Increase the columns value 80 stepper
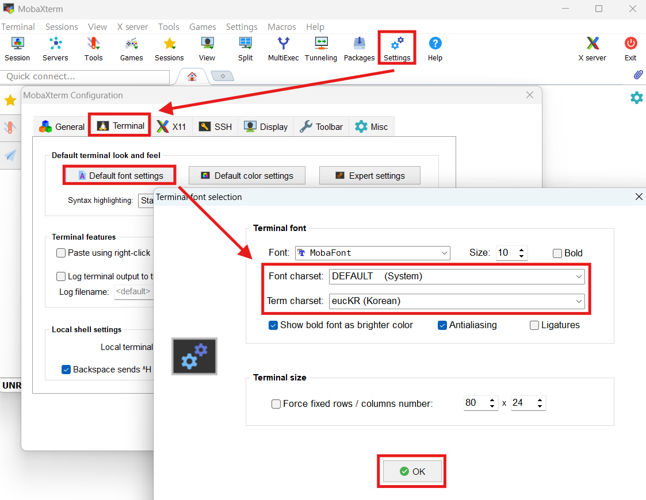The image size is (646, 500). pyautogui.click(x=492, y=399)
